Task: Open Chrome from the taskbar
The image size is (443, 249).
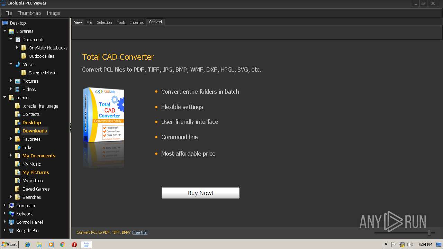Action: (x=63, y=245)
